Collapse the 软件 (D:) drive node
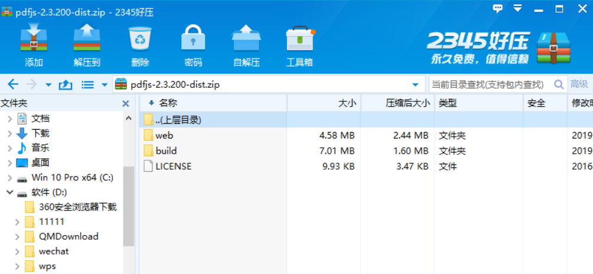The image size is (593, 274). point(10,193)
